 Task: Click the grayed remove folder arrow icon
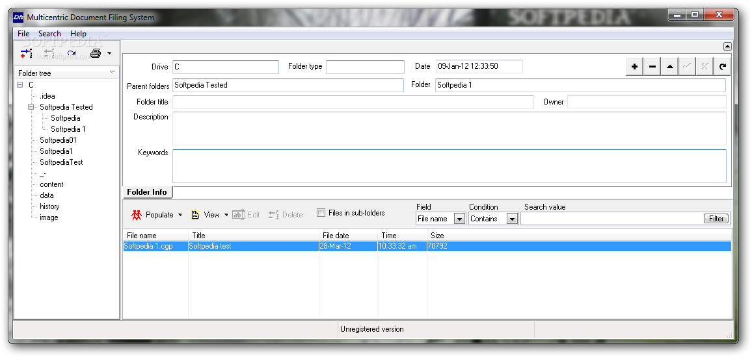49,53
